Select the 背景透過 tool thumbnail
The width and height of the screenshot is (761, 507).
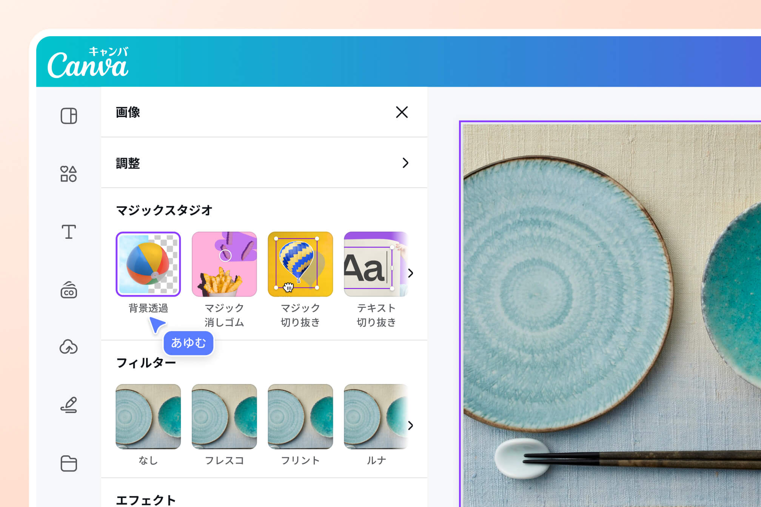(x=148, y=264)
